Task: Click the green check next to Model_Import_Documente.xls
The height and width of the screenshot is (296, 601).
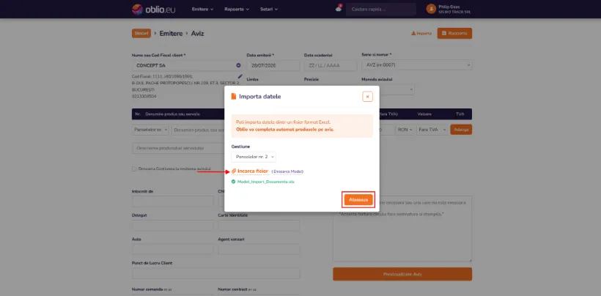Action: (233, 182)
